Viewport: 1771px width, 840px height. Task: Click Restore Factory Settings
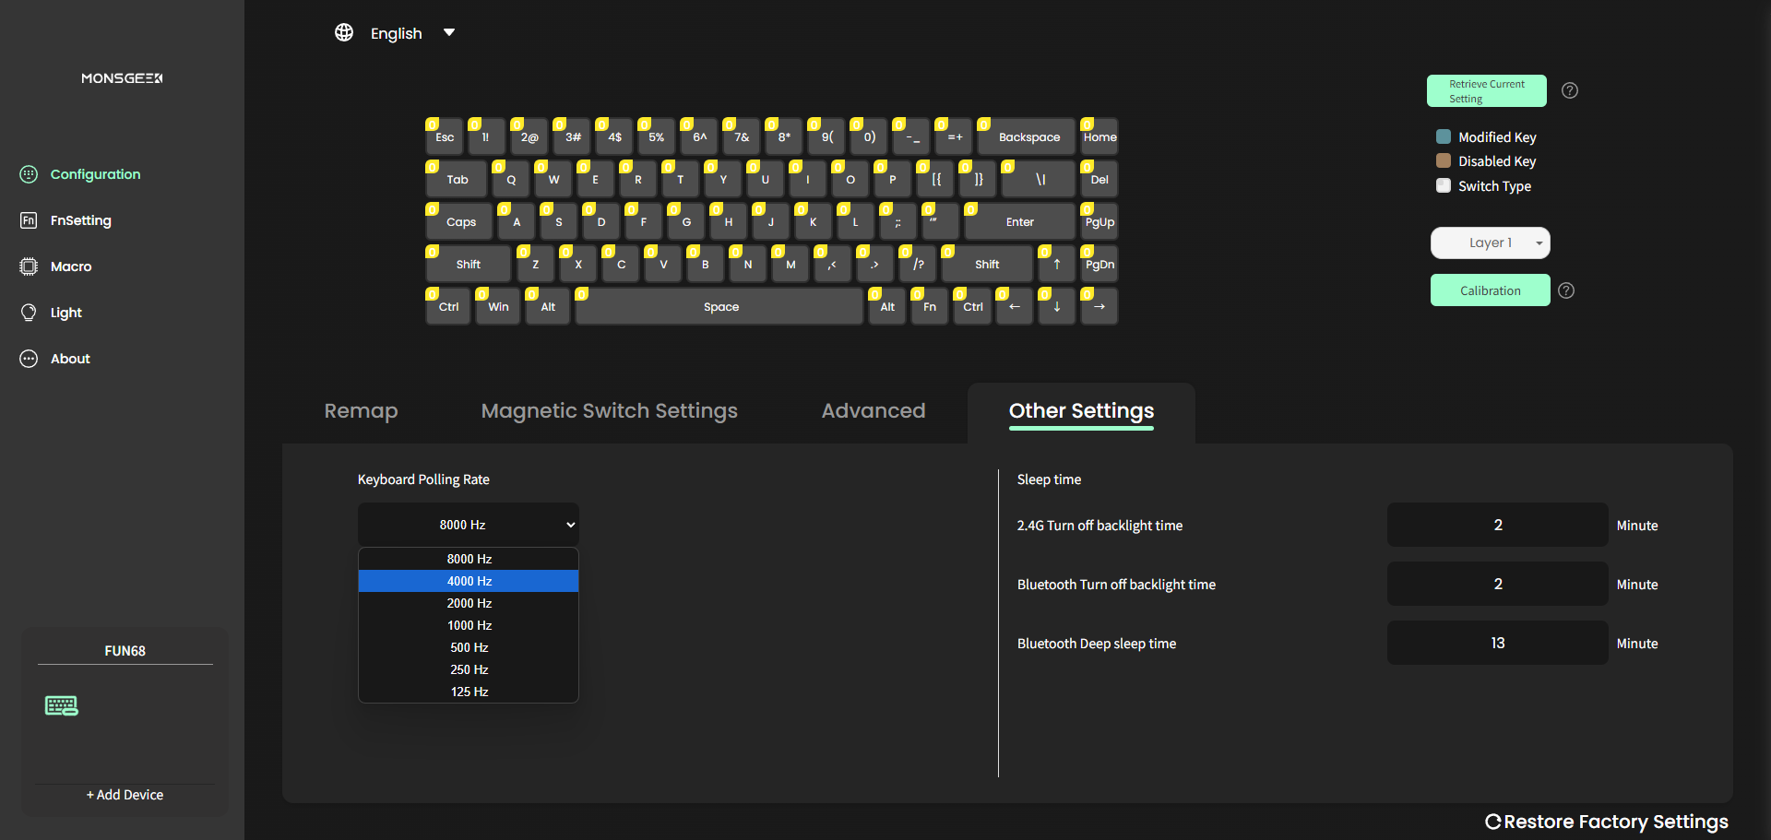coord(1606,822)
